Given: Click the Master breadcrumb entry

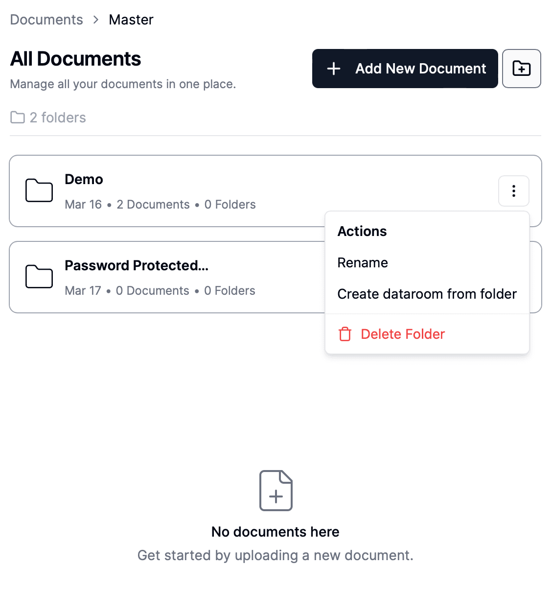Looking at the screenshot, I should [131, 20].
